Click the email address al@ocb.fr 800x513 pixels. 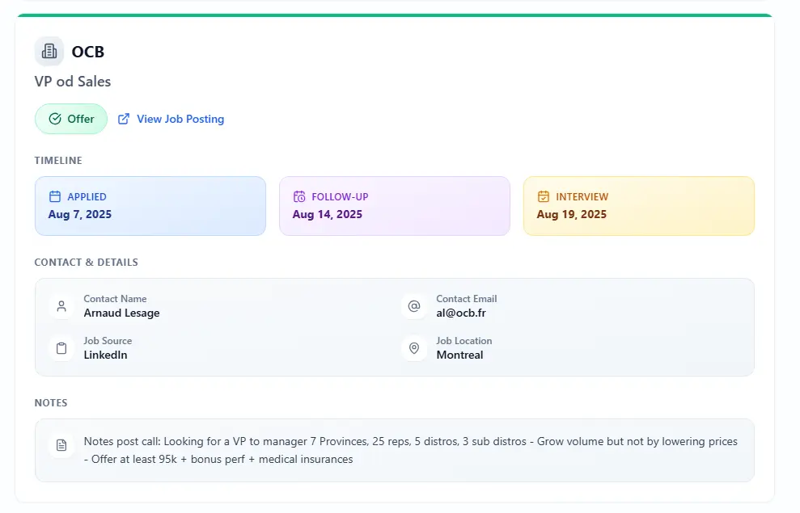click(461, 313)
